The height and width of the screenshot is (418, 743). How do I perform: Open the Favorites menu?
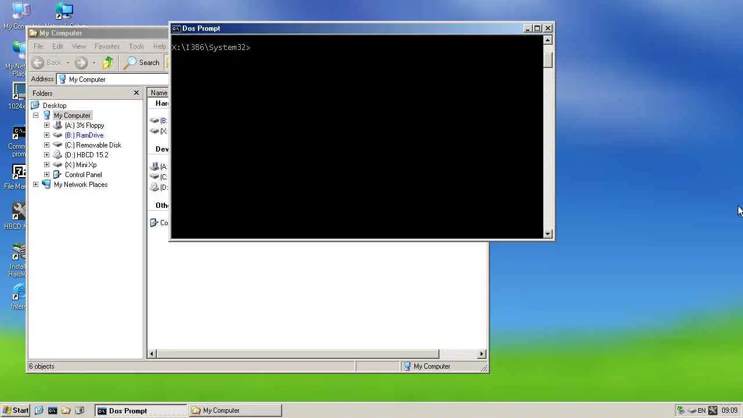click(107, 46)
